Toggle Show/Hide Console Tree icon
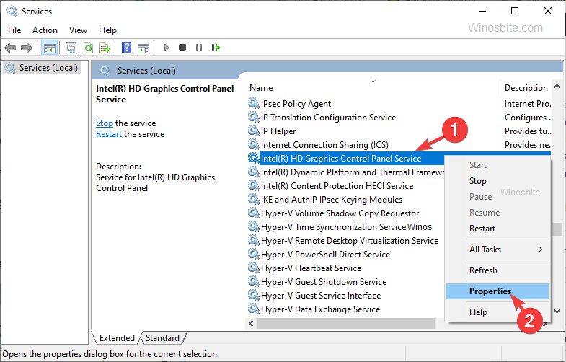The image size is (566, 362). tap(50, 48)
